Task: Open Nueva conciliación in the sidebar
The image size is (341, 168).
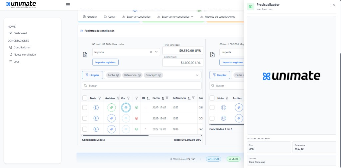Action: [23, 55]
